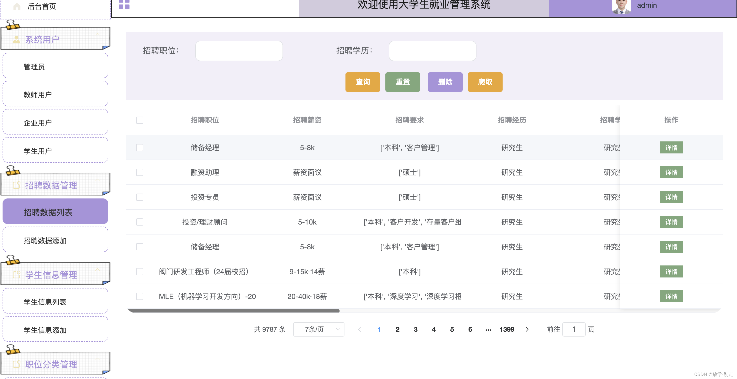Collapse the 系统用户 menu section arrow
This screenshot has height=379, width=737.
97,34
